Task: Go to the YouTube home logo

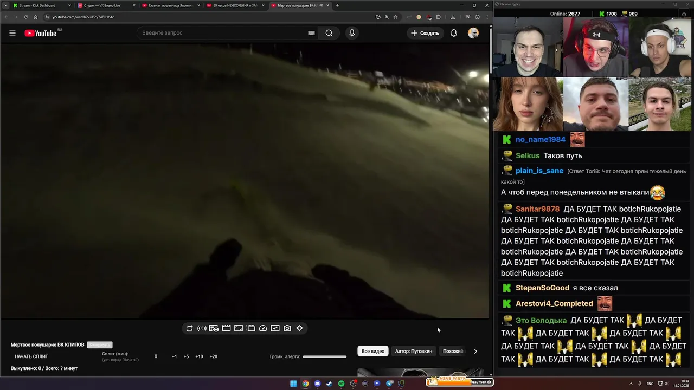Action: click(41, 33)
